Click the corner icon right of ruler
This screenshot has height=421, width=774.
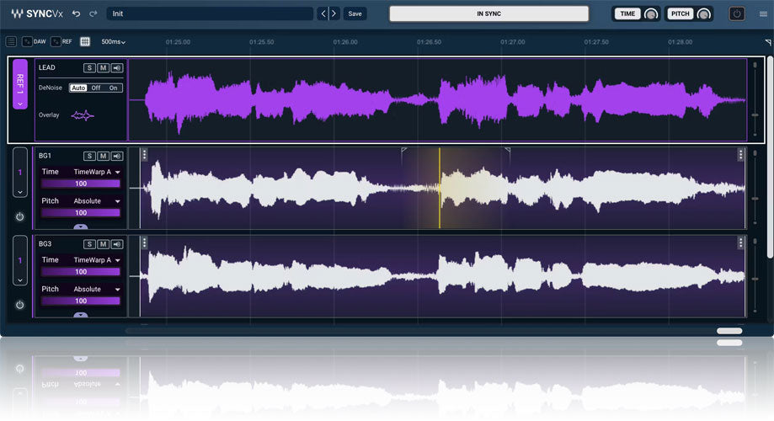[767, 42]
